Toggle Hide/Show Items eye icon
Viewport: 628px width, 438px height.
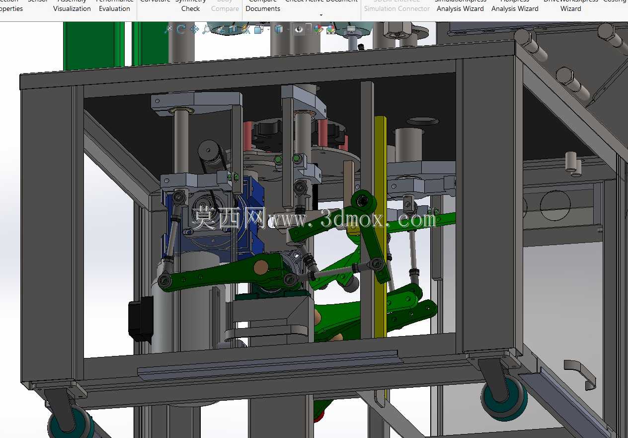pyautogui.click(x=299, y=29)
